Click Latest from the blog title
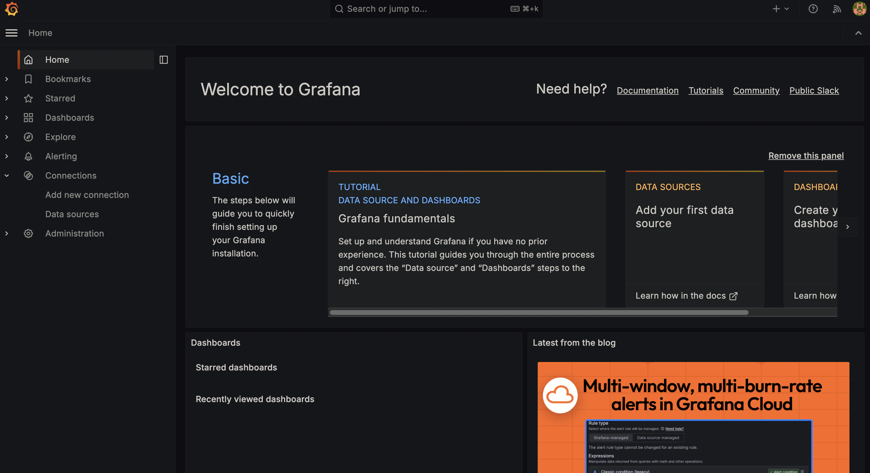The width and height of the screenshot is (870, 473). pyautogui.click(x=574, y=343)
